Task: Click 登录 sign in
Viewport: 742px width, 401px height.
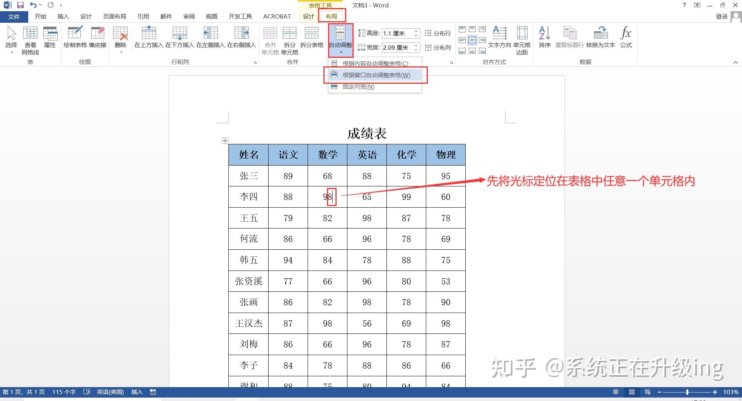Action: pyautogui.click(x=722, y=17)
